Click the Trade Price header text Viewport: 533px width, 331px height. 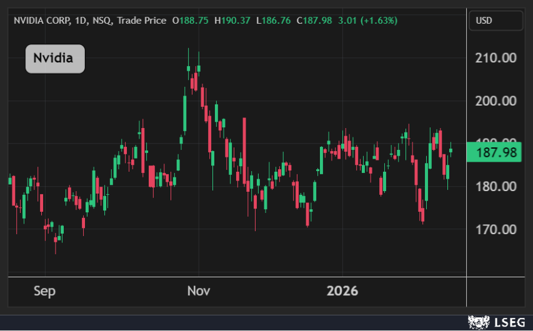pos(141,21)
